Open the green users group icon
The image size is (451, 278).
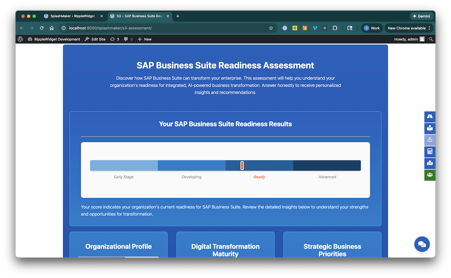pyautogui.click(x=430, y=175)
